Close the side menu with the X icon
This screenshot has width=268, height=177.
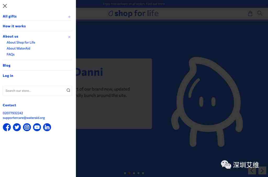[5, 6]
